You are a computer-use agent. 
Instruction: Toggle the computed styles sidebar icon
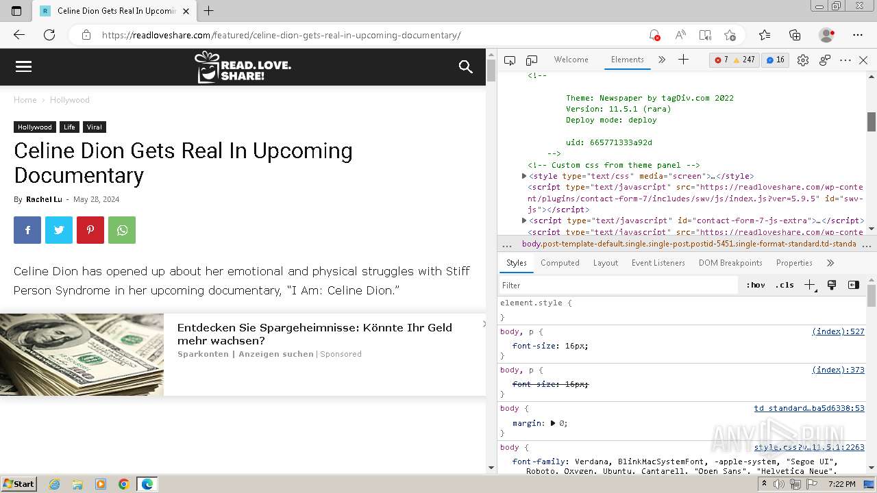tap(854, 285)
